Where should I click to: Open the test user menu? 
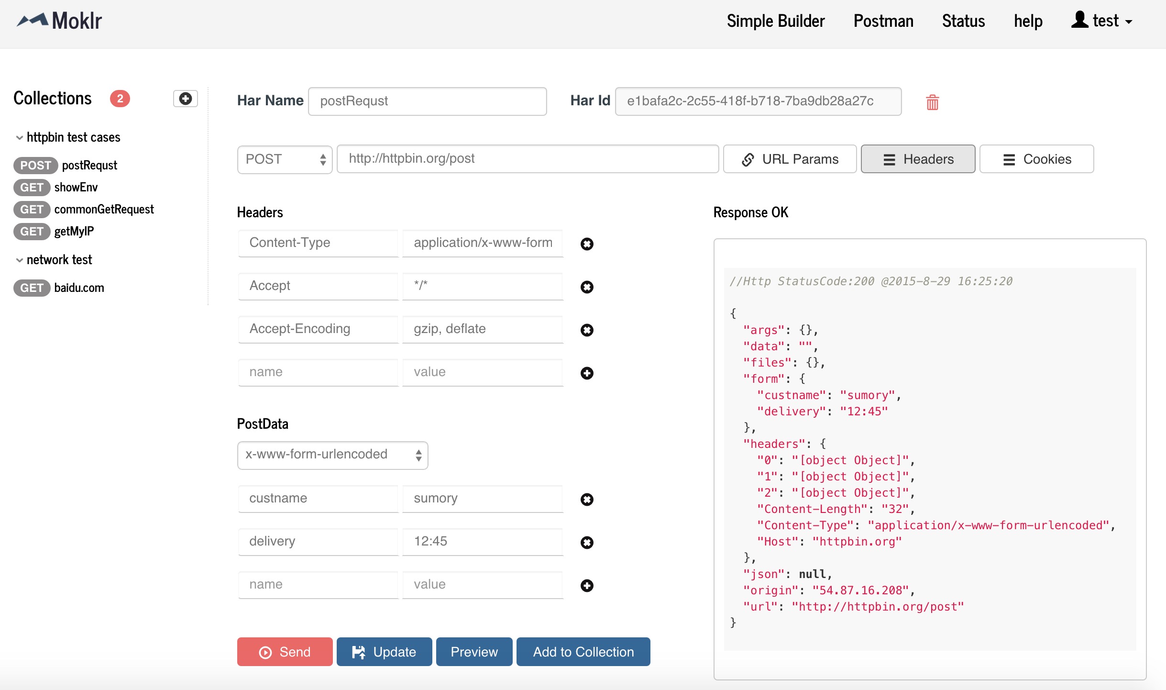tap(1102, 21)
